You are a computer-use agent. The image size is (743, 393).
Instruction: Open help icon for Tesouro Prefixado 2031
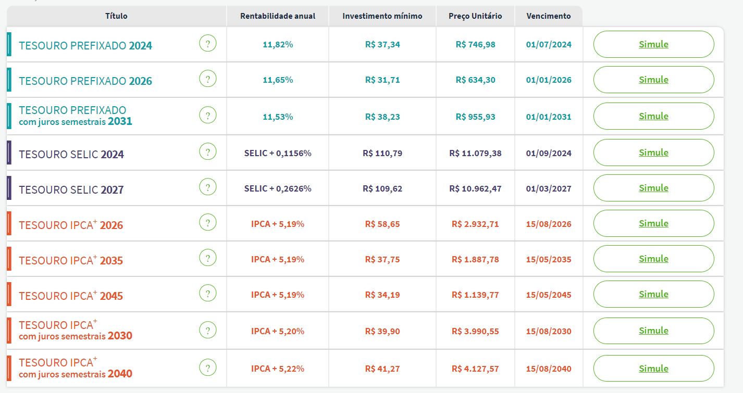click(207, 116)
